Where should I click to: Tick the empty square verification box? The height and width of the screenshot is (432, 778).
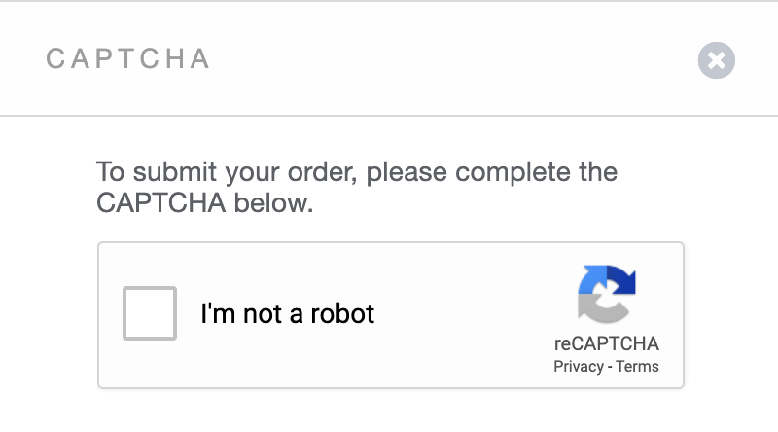(150, 313)
